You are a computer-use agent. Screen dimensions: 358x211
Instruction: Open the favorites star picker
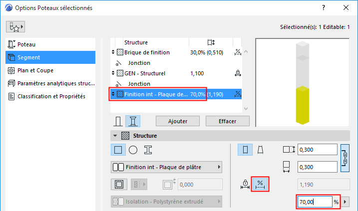click(16, 27)
